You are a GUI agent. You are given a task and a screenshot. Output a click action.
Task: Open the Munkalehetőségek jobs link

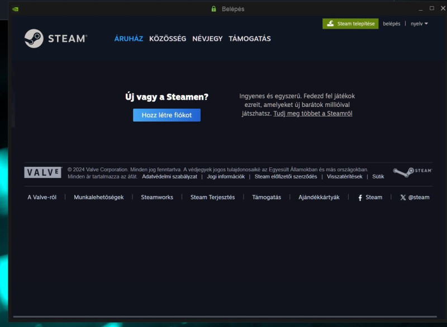click(99, 197)
